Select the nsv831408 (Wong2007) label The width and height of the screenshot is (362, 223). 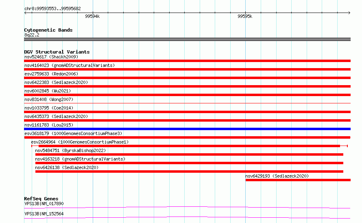(x=49, y=99)
